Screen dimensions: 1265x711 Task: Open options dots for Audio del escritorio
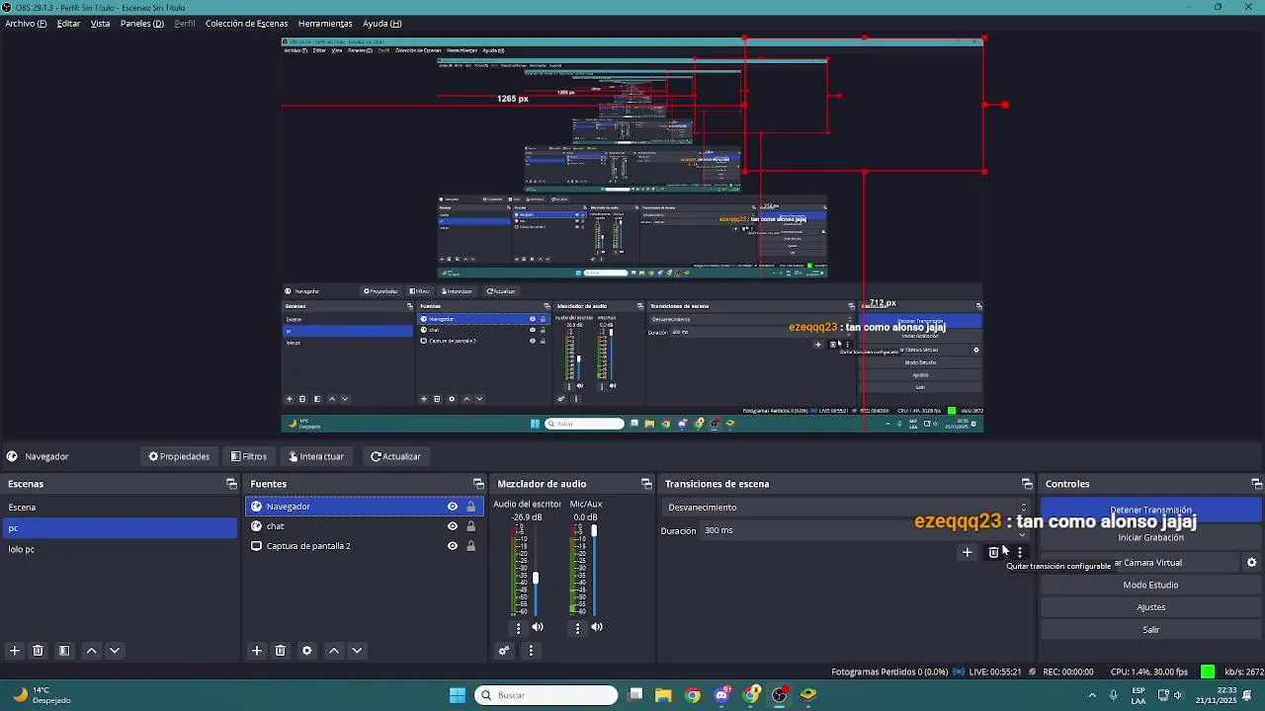pyautogui.click(x=518, y=627)
